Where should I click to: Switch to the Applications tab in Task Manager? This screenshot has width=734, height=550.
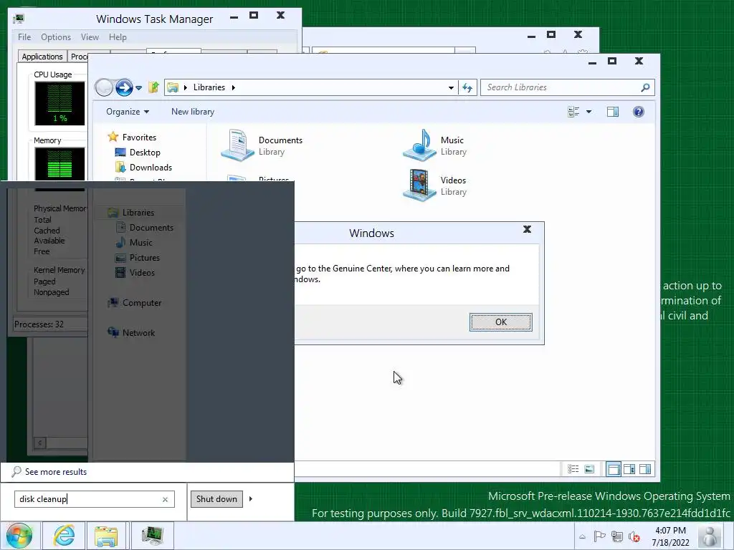tap(42, 57)
